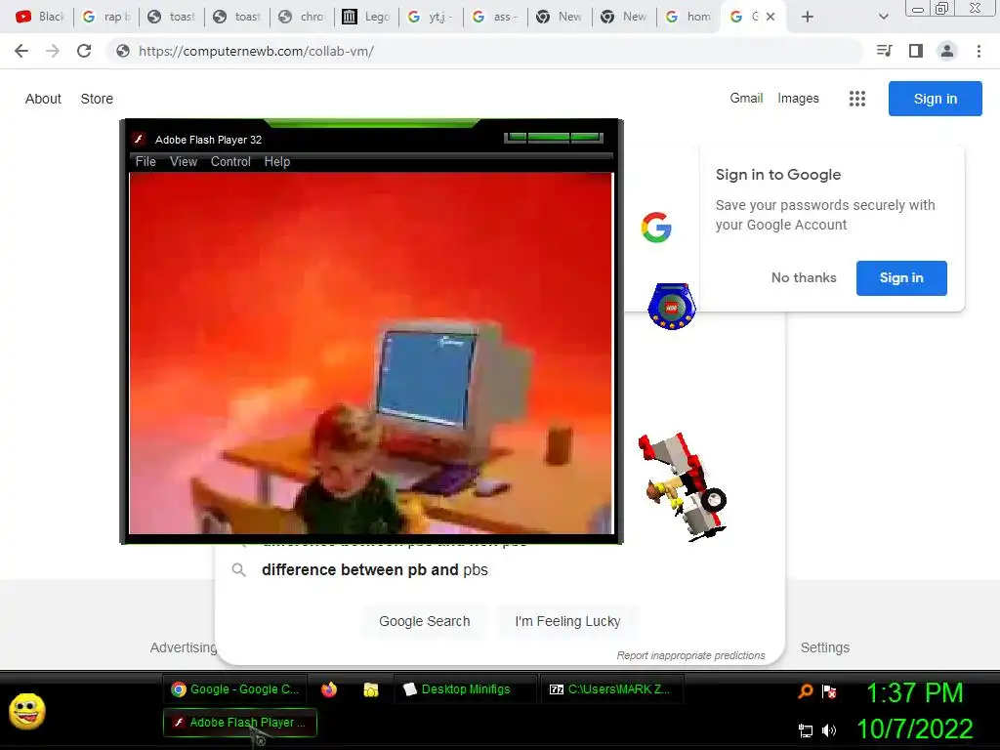
Task: Open a new tab with the plus button
Action: 808,17
